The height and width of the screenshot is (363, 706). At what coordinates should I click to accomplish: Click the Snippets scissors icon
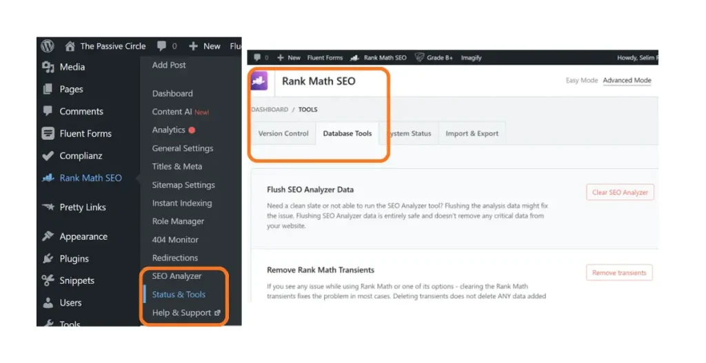pyautogui.click(x=48, y=280)
